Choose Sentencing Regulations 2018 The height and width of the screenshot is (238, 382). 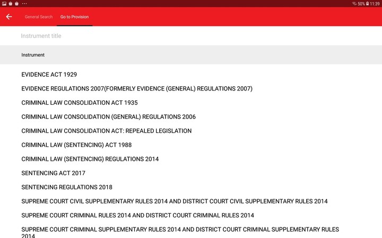coord(67,187)
